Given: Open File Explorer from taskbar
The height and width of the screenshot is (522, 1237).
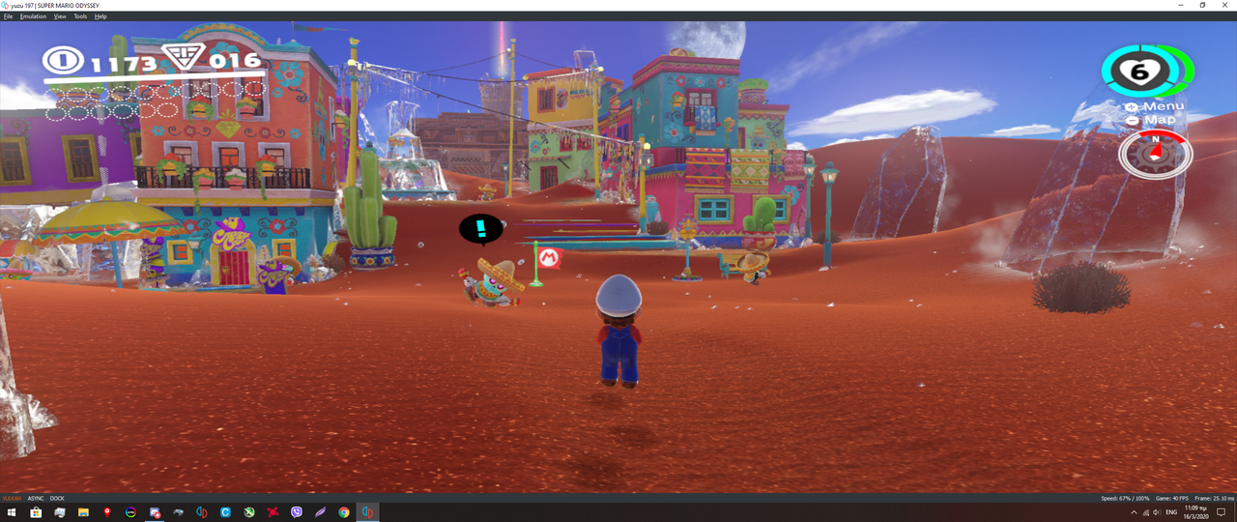Looking at the screenshot, I should tap(83, 512).
